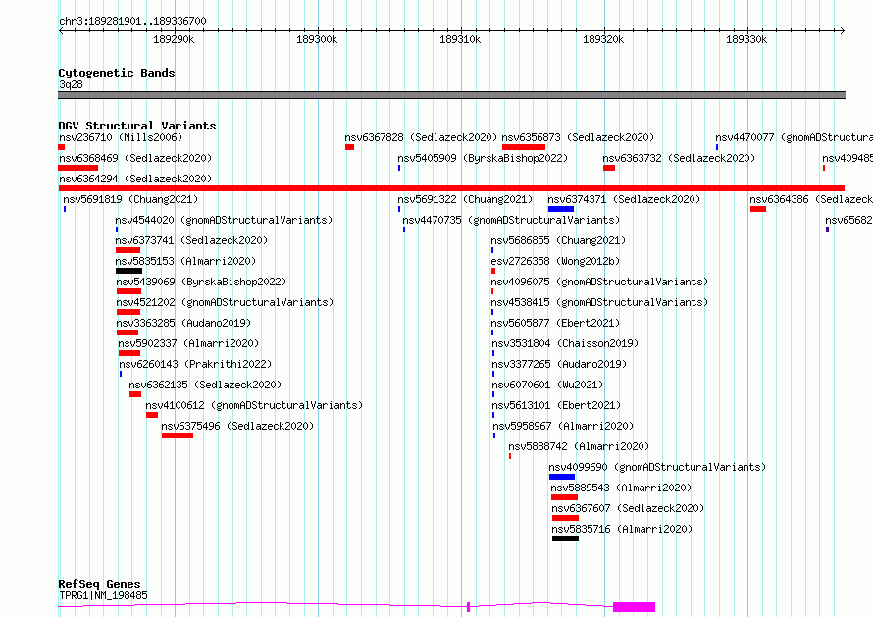This screenshot has width=873, height=617.
Task: Select the nsv6363732 (Sedlazeck2020) label
Action: (x=679, y=158)
